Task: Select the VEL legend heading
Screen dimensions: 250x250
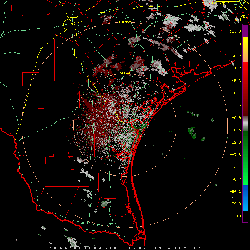Action: point(244,17)
